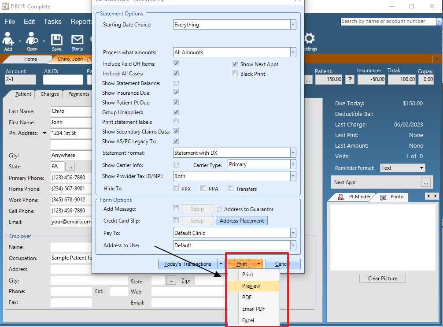Check the Address to Guarantor option
The height and width of the screenshot is (327, 443).
(x=218, y=209)
